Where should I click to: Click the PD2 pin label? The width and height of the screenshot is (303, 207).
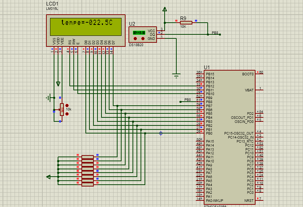[x=250, y=114]
